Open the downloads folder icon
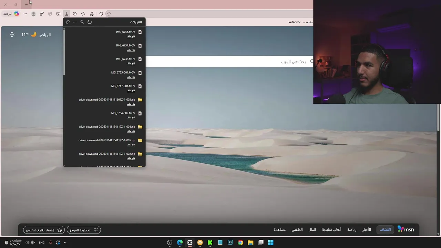Screen dimensions: 441x248 [90, 22]
